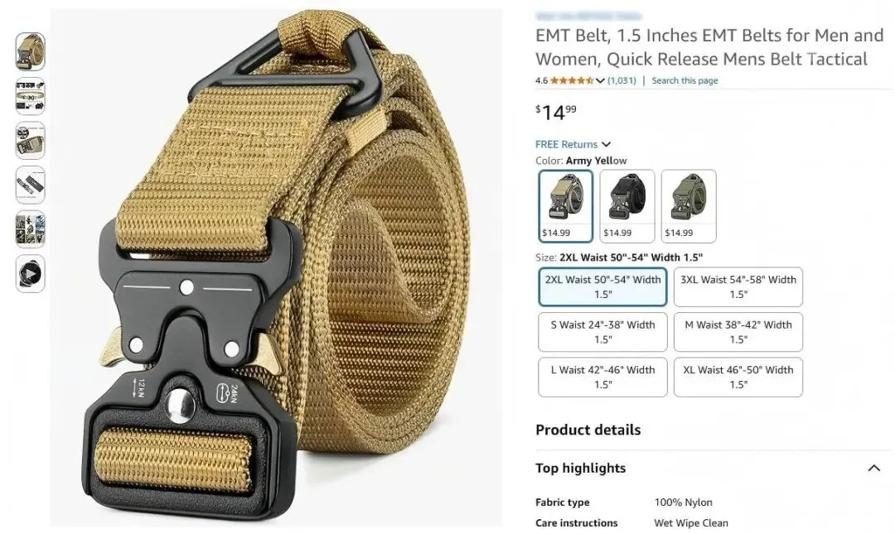Viewport: 895px width, 534px height.
Task: Open the fifth thumbnail collage image
Action: pos(31,229)
